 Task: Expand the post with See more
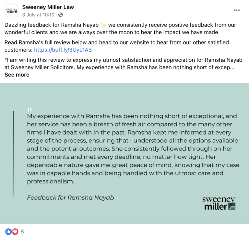pyautogui.click(x=17, y=75)
